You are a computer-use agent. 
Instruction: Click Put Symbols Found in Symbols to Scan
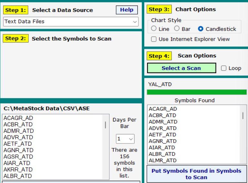point(196,174)
